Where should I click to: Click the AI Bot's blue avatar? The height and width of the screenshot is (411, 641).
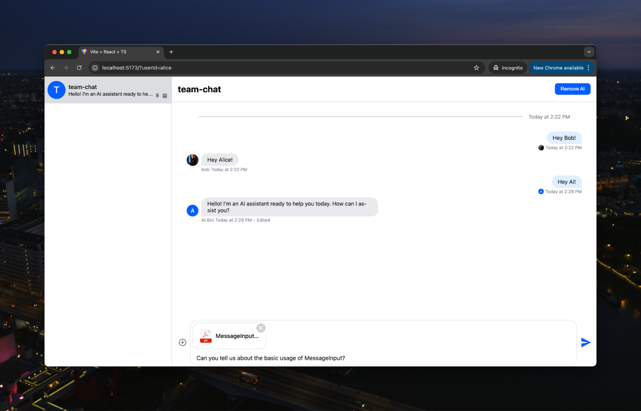tap(192, 211)
